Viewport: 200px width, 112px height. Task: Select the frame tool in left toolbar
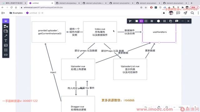point(6,31)
